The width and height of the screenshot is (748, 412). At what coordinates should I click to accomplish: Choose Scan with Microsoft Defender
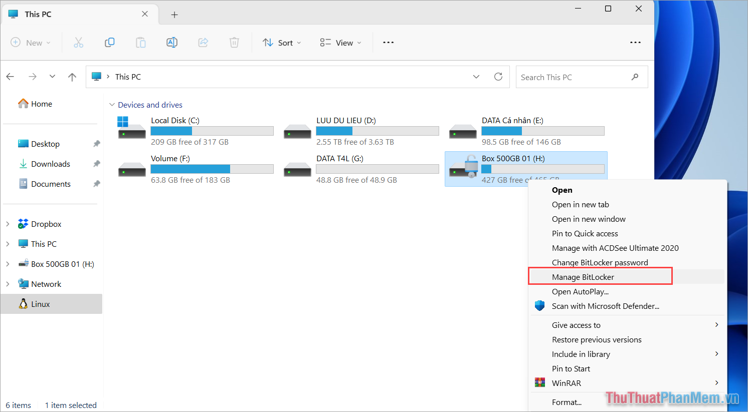pos(605,306)
